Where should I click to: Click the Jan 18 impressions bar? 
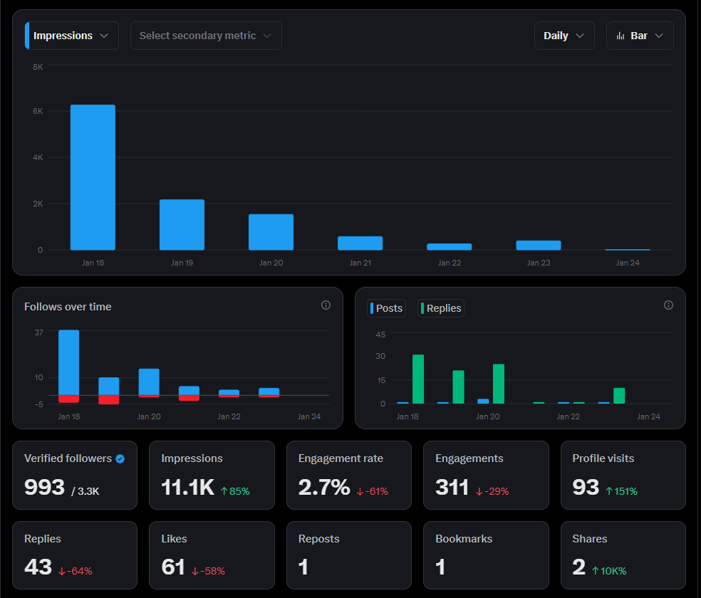pyautogui.click(x=93, y=177)
